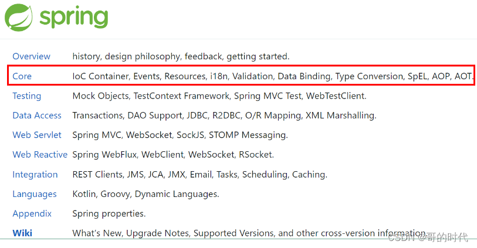Click the Core row description text
This screenshot has width=477, height=248.
[272, 76]
